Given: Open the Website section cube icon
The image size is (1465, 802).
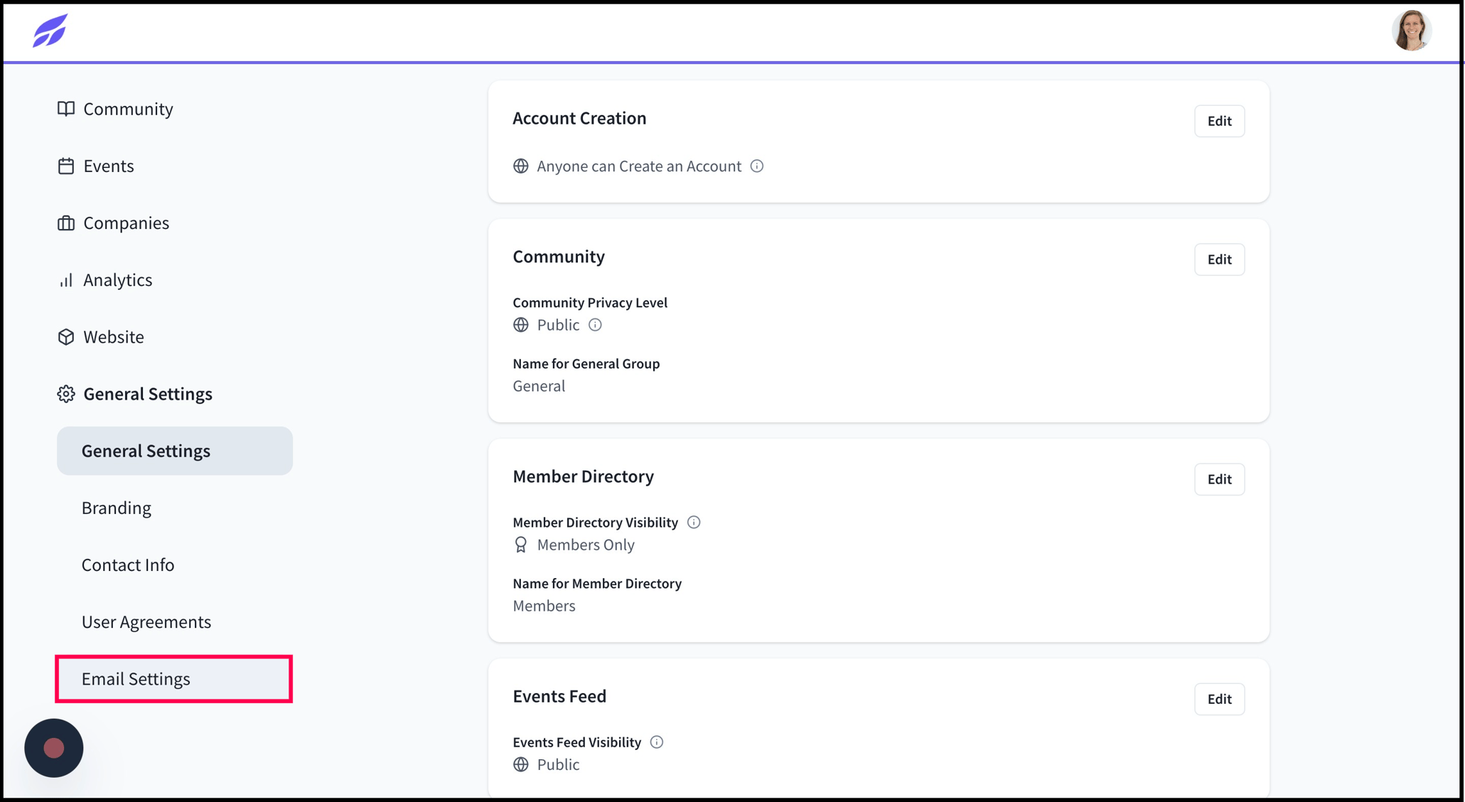Looking at the screenshot, I should click(65, 336).
